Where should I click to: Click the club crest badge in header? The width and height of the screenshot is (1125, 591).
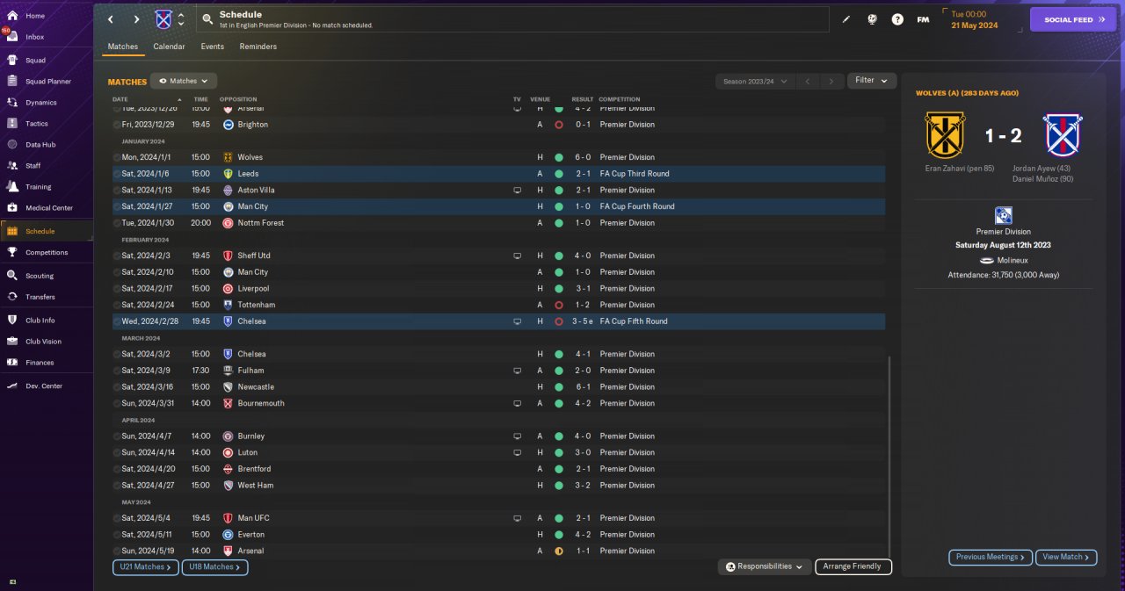163,19
